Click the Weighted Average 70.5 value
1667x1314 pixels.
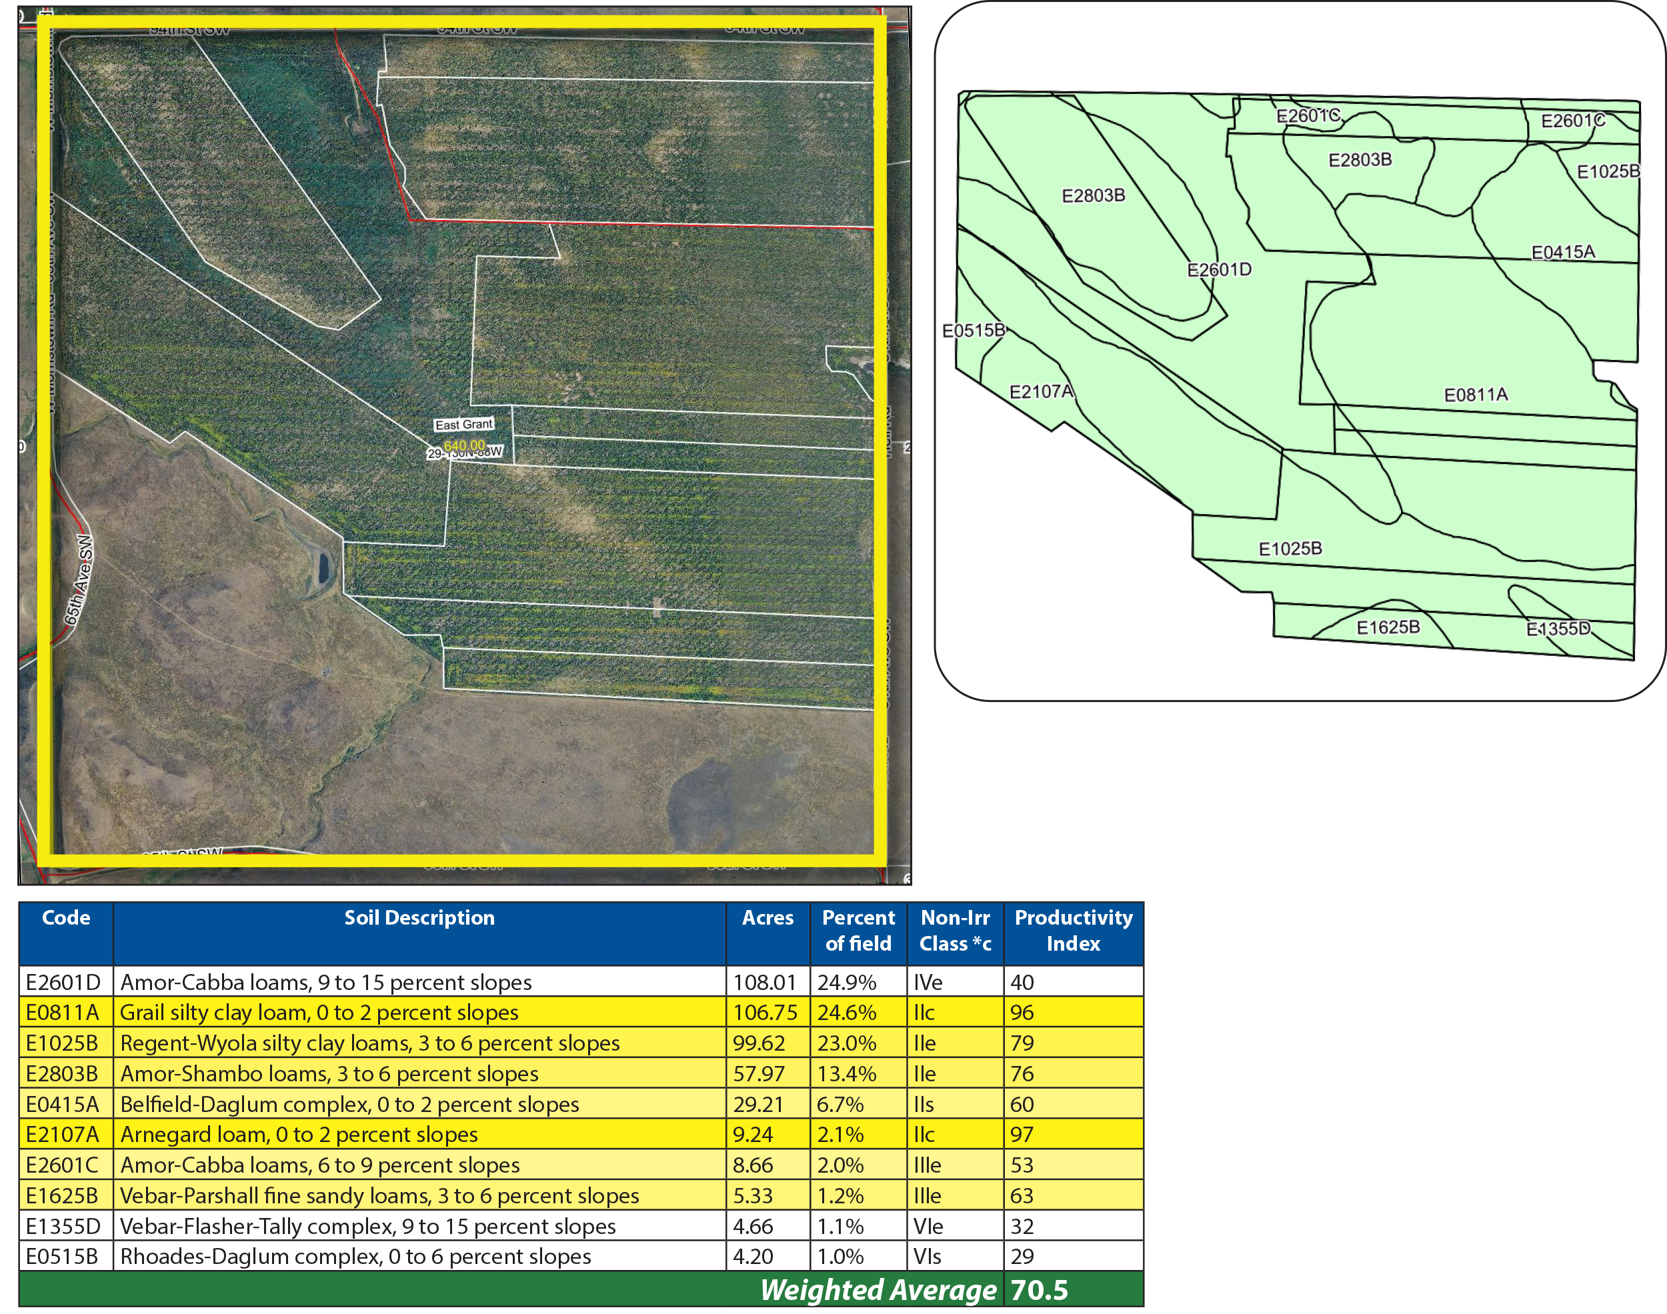(1040, 1290)
